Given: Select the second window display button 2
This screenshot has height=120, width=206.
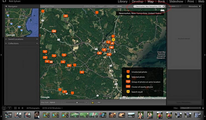Looking at the screenshot, I should [9, 108].
